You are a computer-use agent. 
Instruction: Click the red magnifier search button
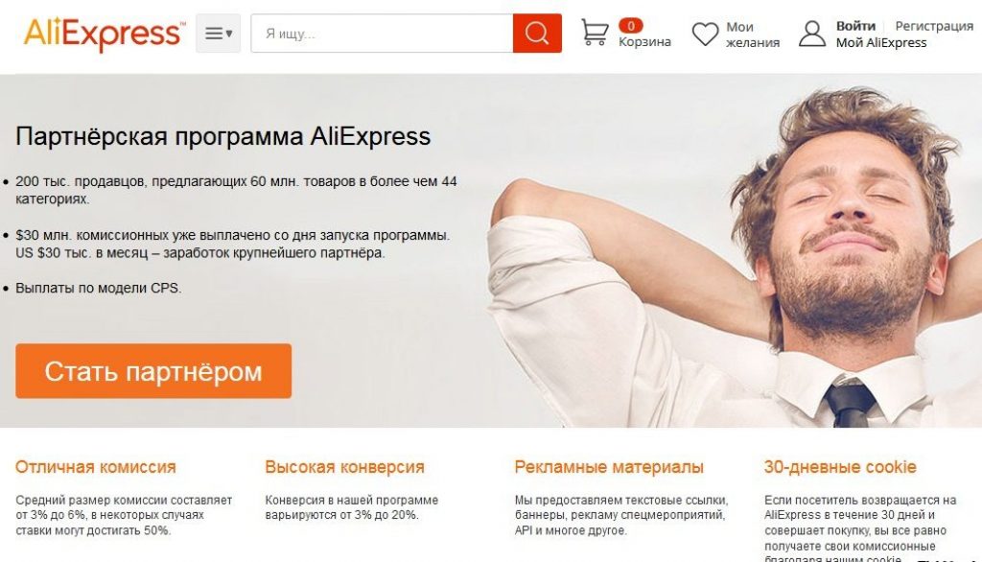tap(537, 34)
